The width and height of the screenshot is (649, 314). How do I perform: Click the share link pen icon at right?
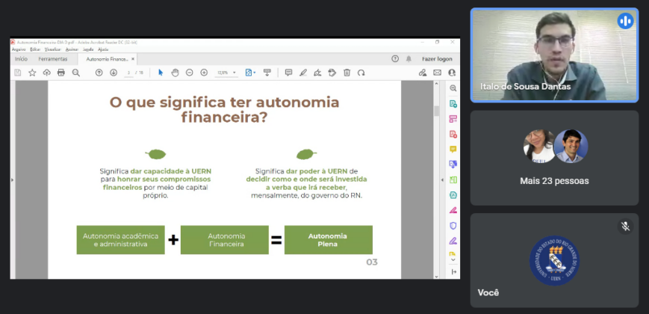click(x=423, y=73)
